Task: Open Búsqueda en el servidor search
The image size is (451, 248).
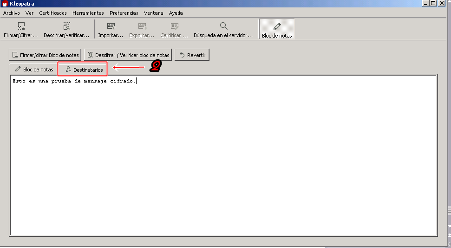Action: [x=223, y=30]
